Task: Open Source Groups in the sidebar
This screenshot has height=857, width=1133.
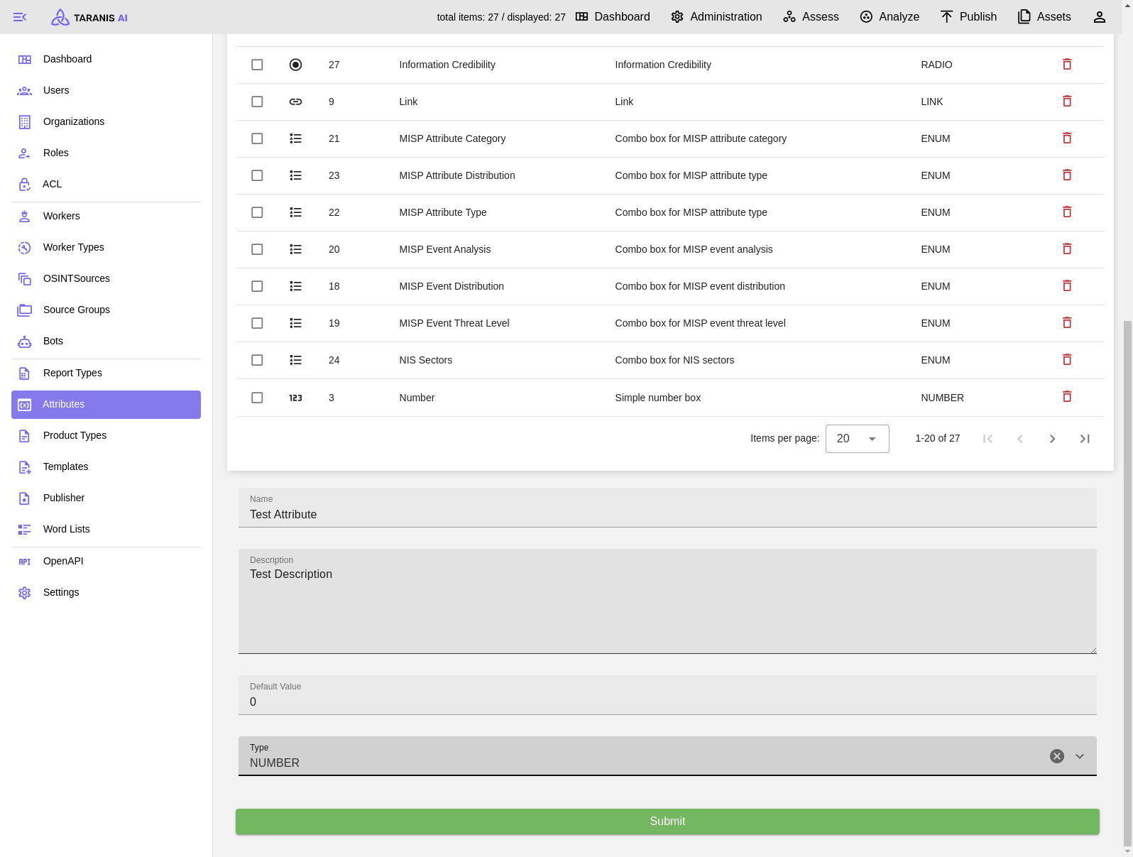Action: 106,310
